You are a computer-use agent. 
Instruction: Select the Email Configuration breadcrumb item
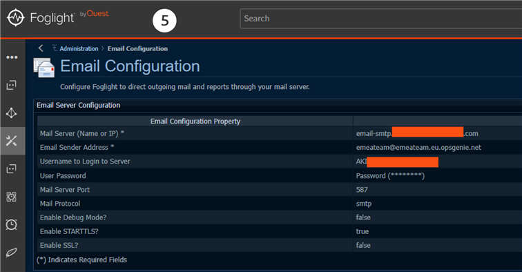tap(137, 48)
